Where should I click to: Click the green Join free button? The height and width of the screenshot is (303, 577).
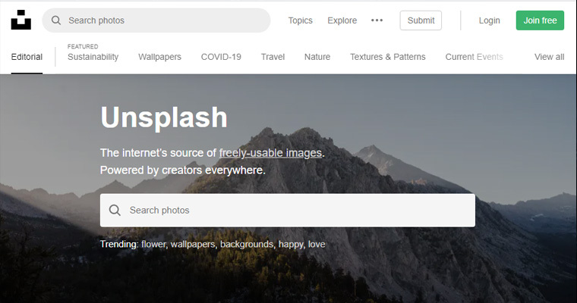pos(540,20)
